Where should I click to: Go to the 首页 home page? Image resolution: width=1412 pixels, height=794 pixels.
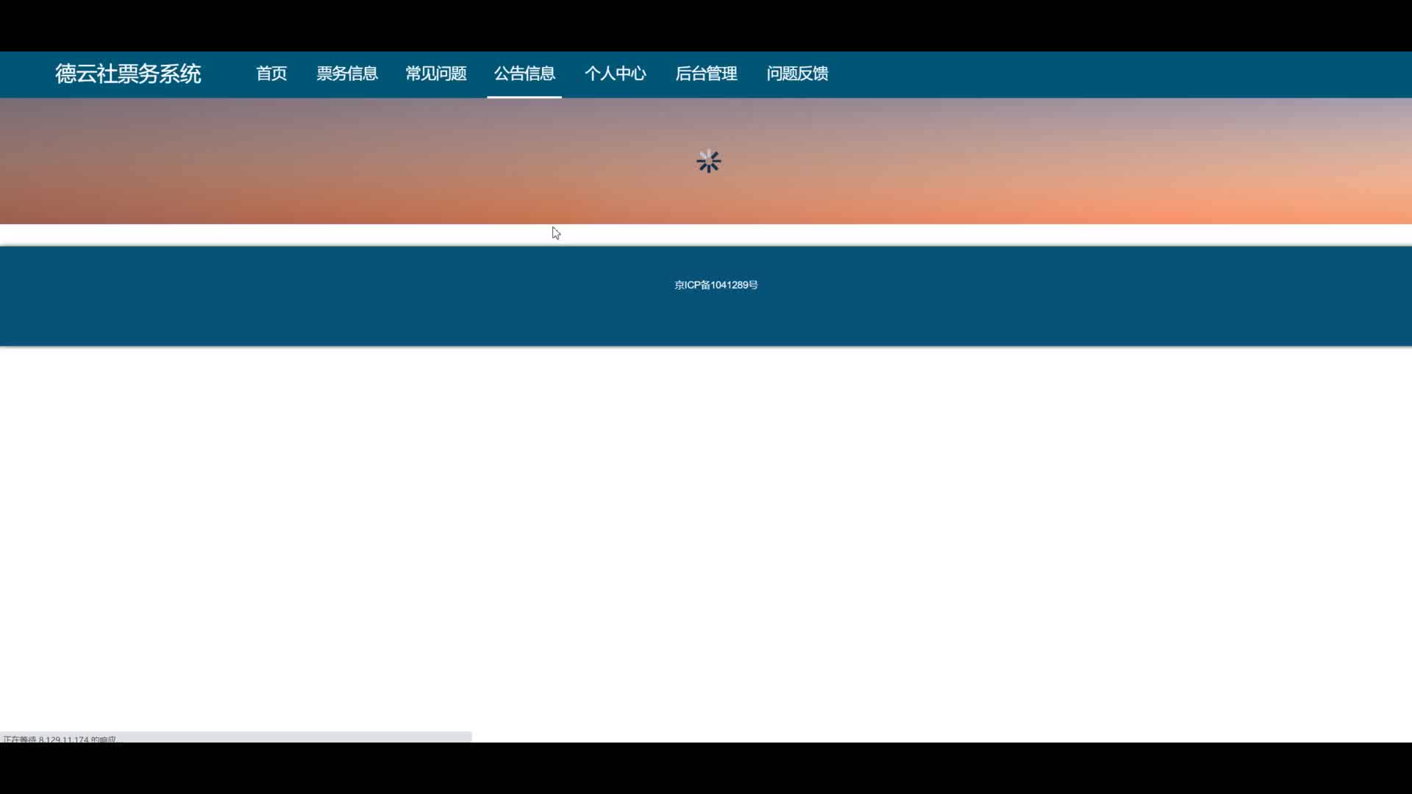coord(271,74)
